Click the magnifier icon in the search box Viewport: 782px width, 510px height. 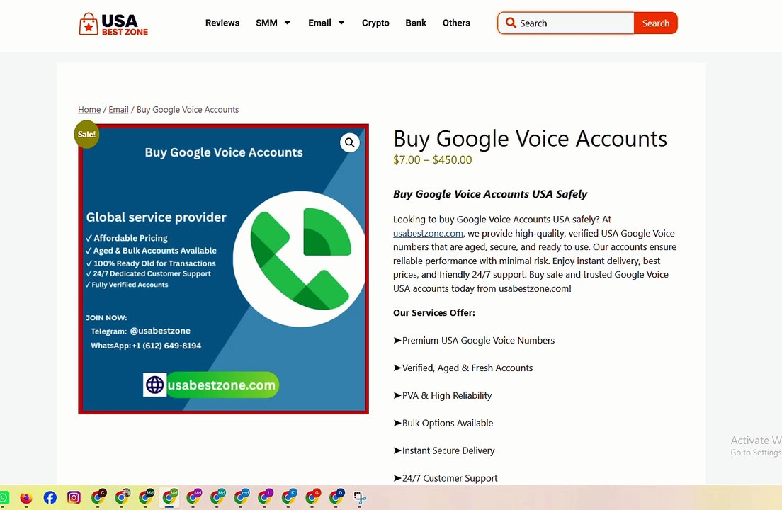(x=511, y=23)
